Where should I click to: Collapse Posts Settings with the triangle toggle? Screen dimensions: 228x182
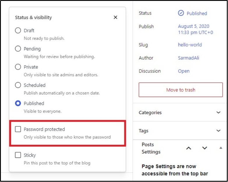(x=221, y=148)
